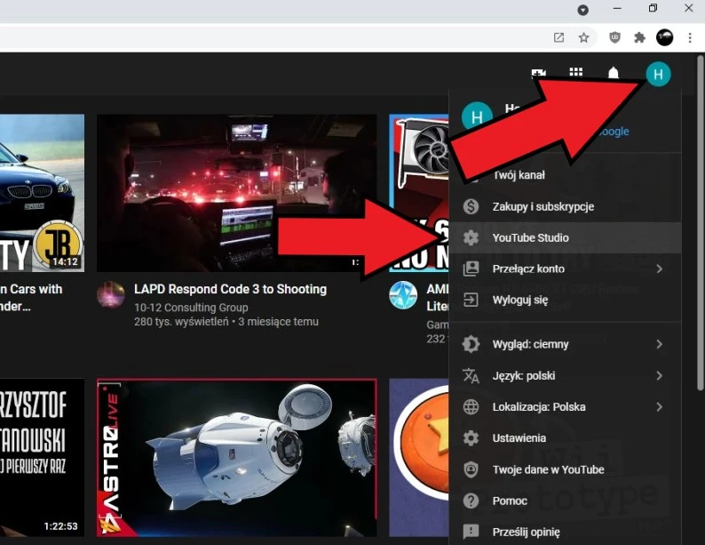
Task: Open channel link 10-12 Consulting Group
Action: pyautogui.click(x=191, y=308)
